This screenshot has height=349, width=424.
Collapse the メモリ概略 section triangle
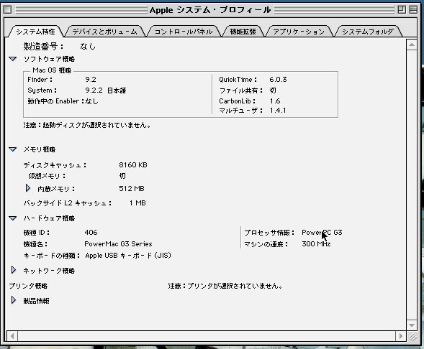(x=13, y=149)
